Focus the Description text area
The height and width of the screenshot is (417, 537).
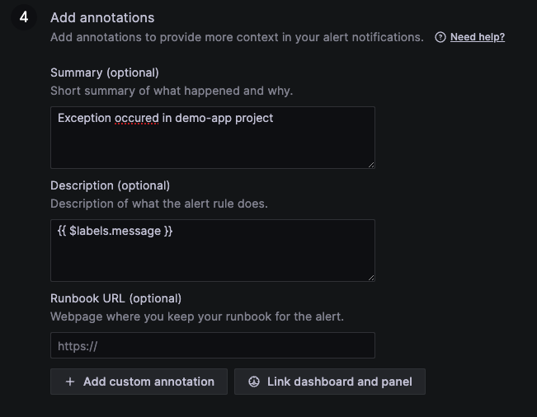pyautogui.click(x=212, y=255)
